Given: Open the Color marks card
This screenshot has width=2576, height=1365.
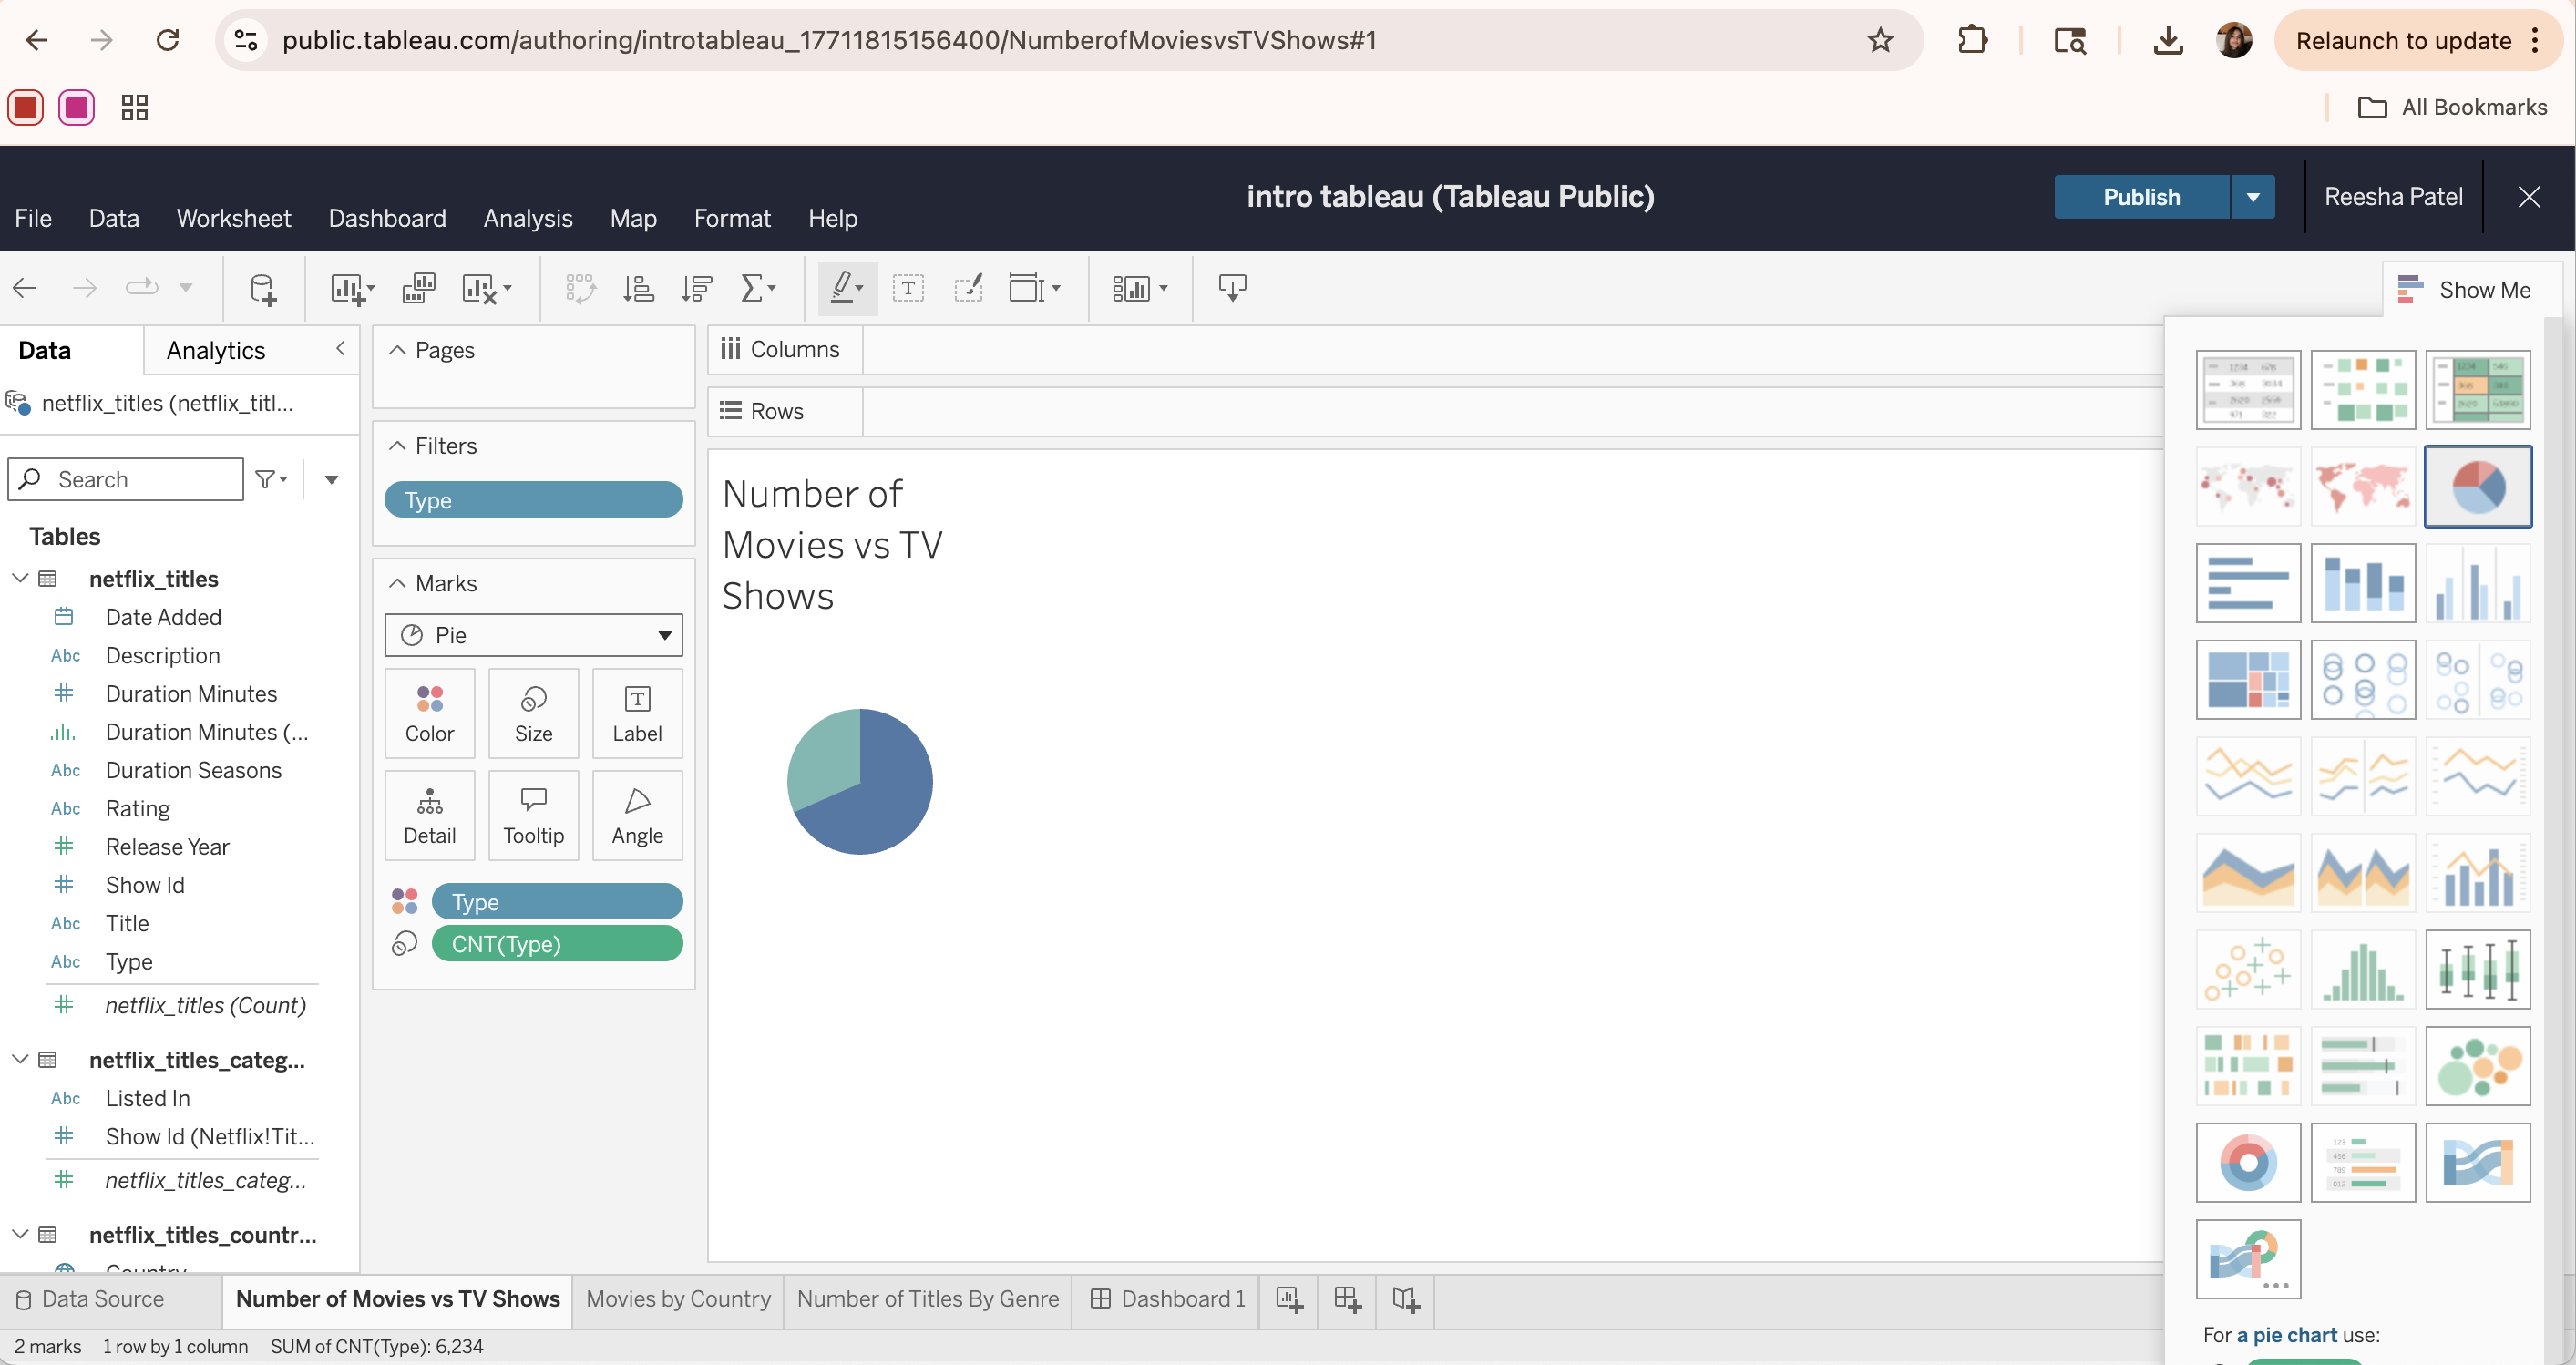Looking at the screenshot, I should (429, 713).
